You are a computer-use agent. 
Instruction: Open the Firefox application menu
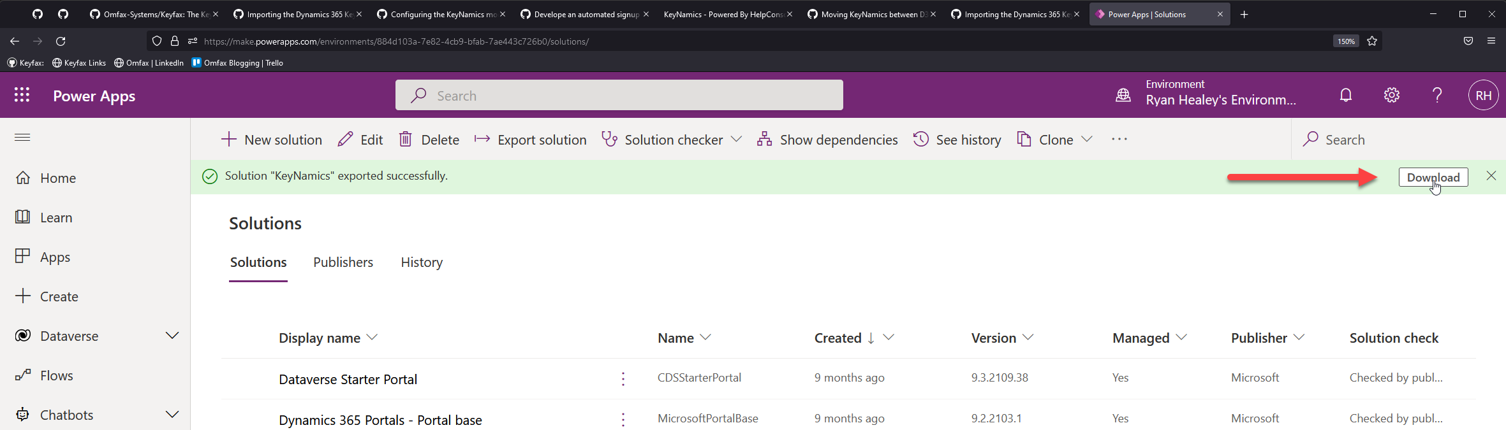pyautogui.click(x=1491, y=41)
